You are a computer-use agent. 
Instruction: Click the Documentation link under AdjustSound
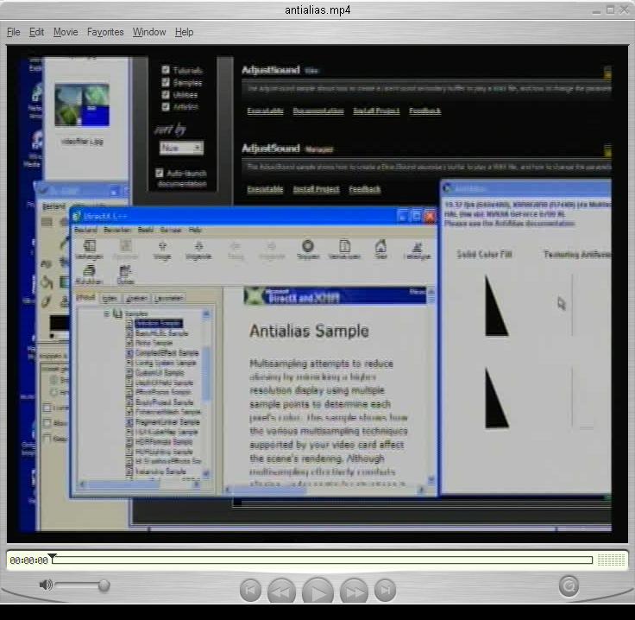point(318,111)
